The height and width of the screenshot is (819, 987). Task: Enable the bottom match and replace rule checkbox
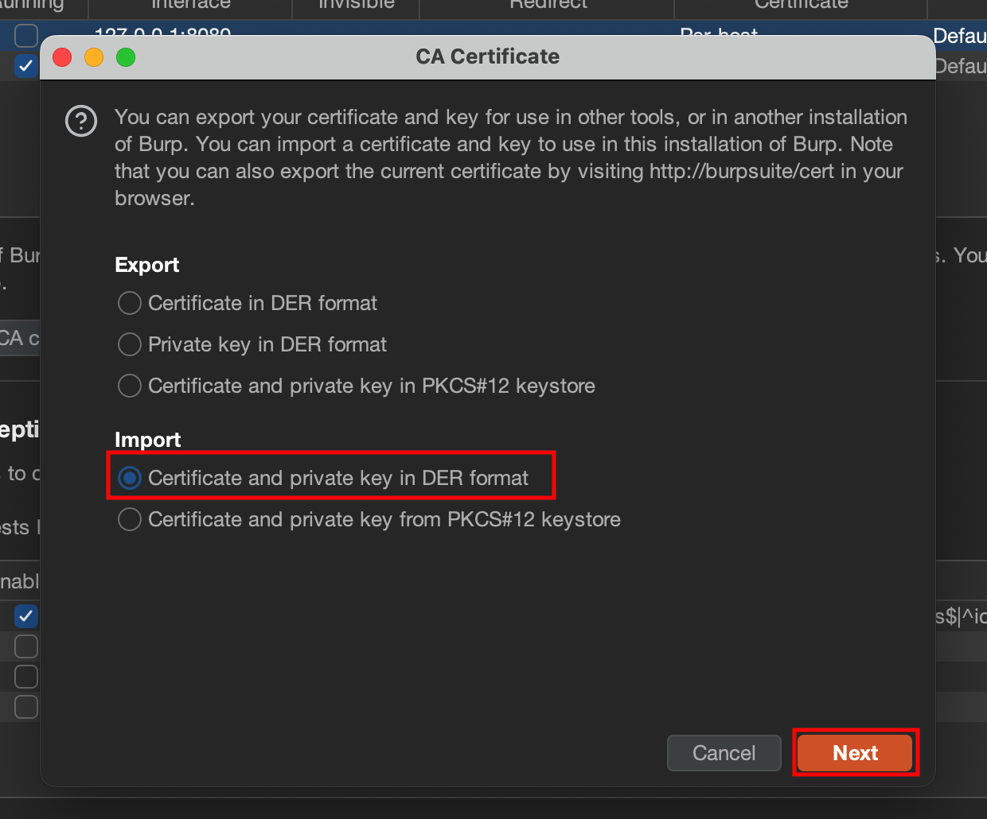(26, 707)
